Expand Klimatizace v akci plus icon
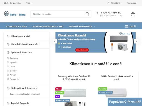The width and height of the screenshot is (142, 106). (x=8, y=36)
